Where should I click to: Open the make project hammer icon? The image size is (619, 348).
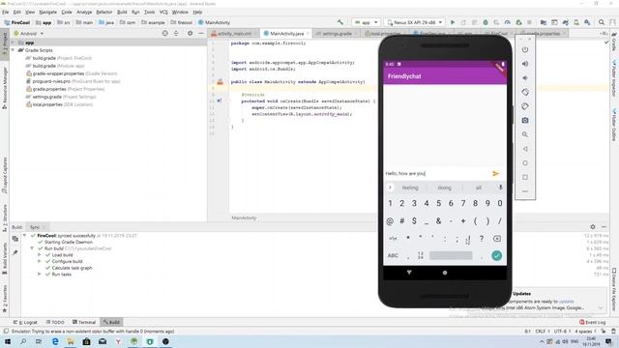point(340,22)
